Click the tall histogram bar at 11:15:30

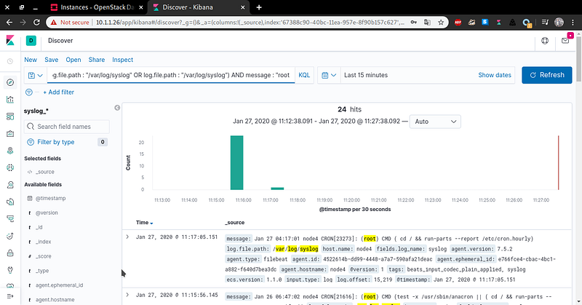(237, 163)
